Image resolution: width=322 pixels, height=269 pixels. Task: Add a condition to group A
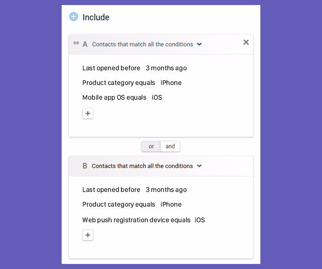pos(88,113)
